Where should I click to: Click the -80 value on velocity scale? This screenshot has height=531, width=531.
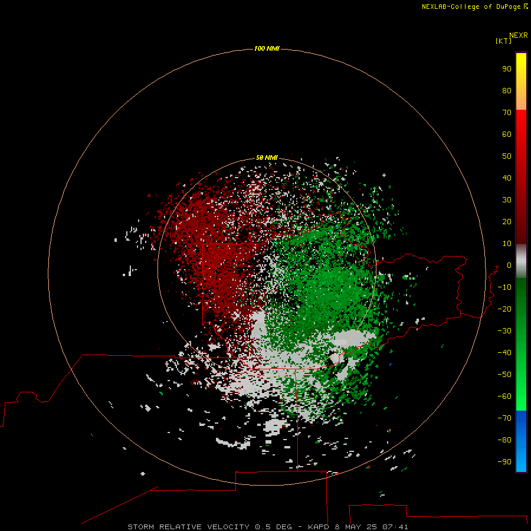pyautogui.click(x=504, y=440)
